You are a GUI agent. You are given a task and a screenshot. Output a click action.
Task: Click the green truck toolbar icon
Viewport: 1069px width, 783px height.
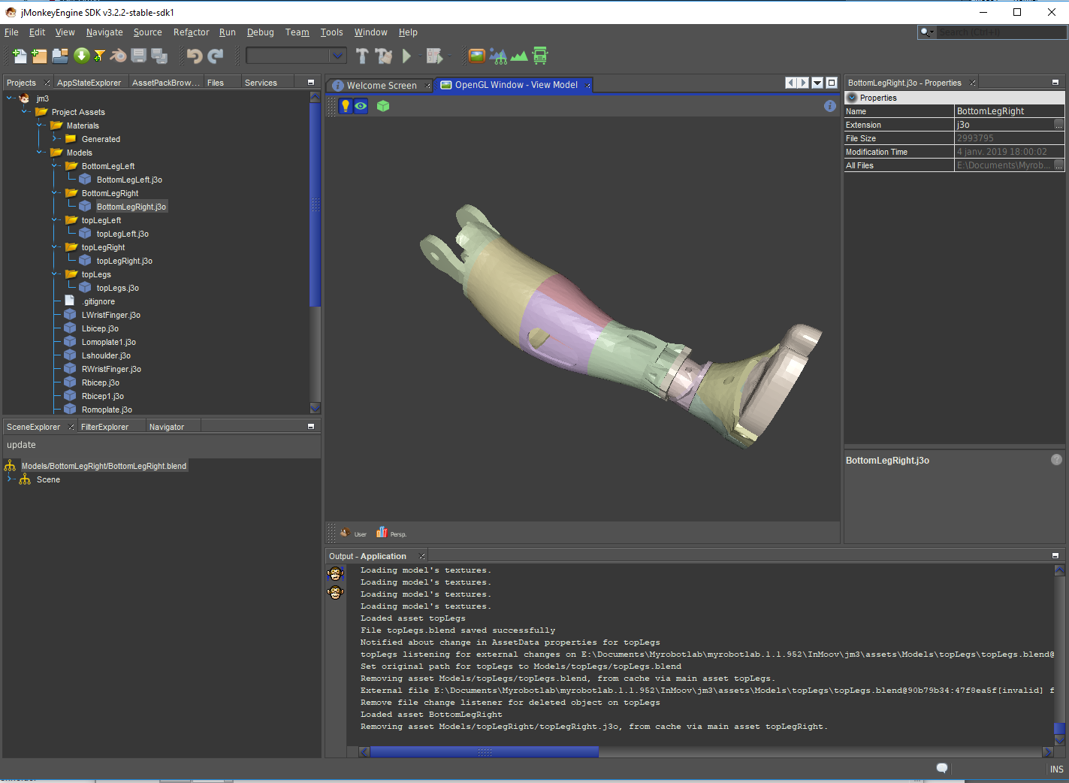coord(540,56)
